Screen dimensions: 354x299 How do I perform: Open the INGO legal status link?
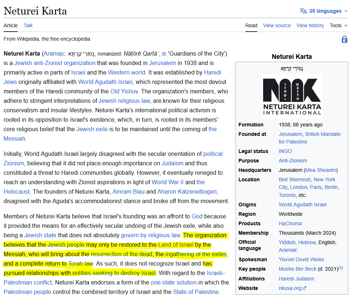tap(285, 151)
